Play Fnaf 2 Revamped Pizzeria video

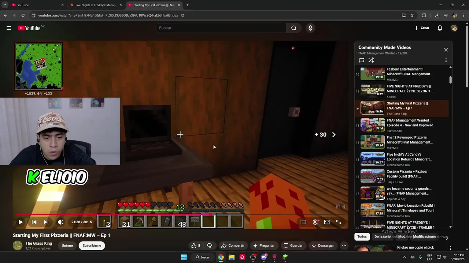(x=402, y=142)
